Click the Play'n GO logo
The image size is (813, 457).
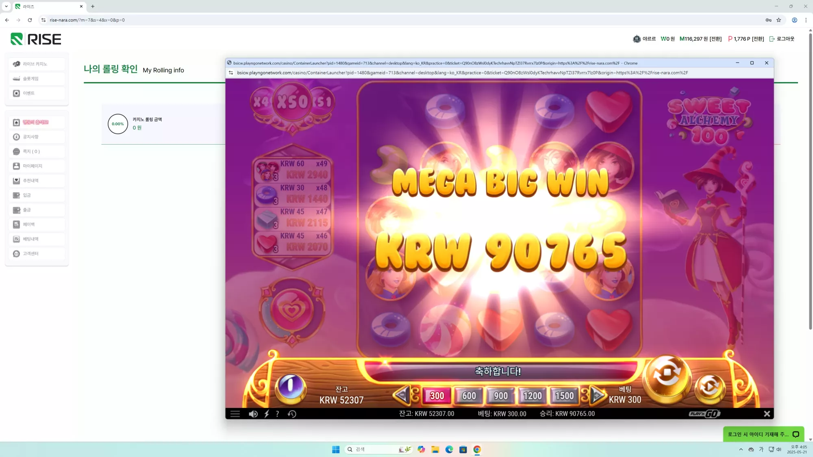pos(704,414)
